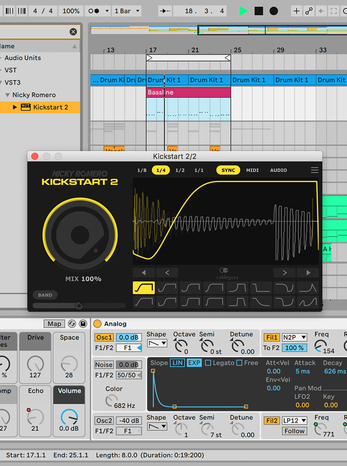Start playback with the Play button

click(243, 11)
